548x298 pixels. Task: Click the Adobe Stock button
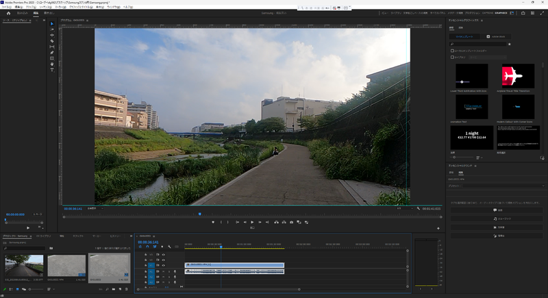[x=496, y=36]
